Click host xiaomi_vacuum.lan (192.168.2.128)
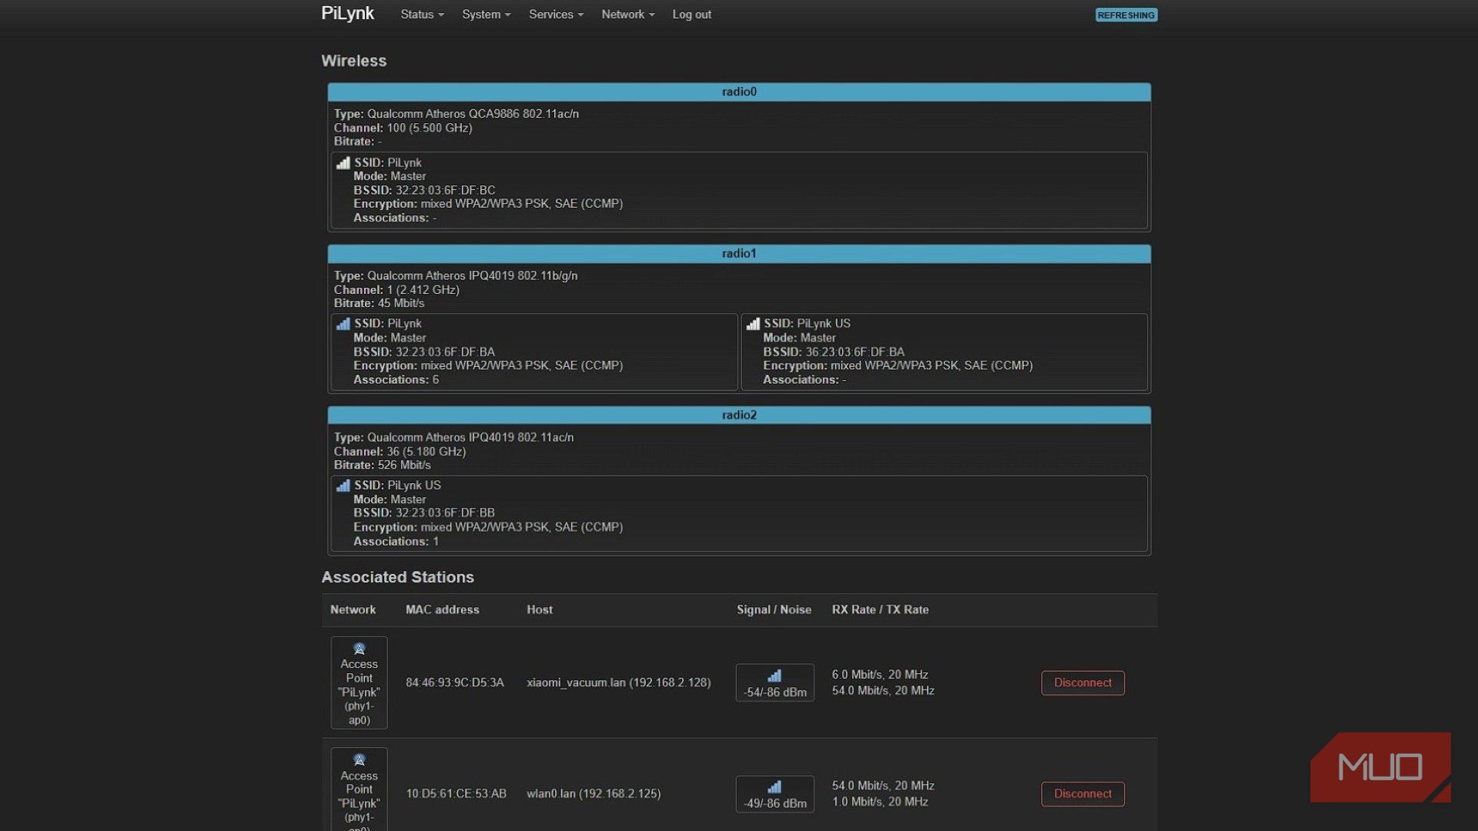This screenshot has width=1478, height=831. click(x=618, y=682)
